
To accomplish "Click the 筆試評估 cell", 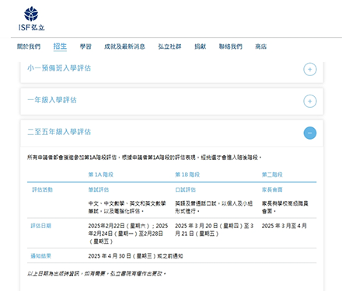I will [99, 189].
